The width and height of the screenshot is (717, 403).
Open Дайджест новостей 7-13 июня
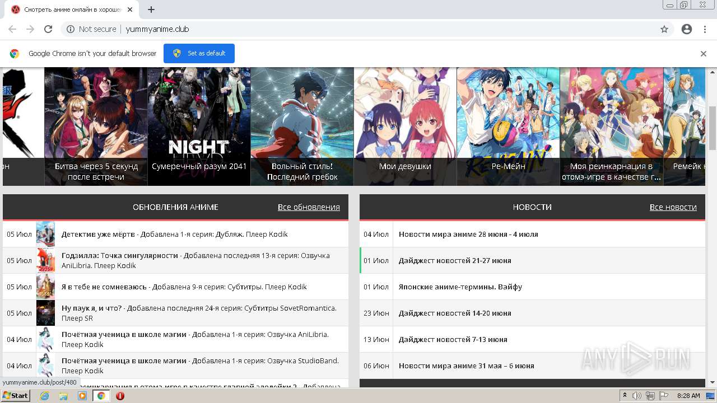coord(453,339)
